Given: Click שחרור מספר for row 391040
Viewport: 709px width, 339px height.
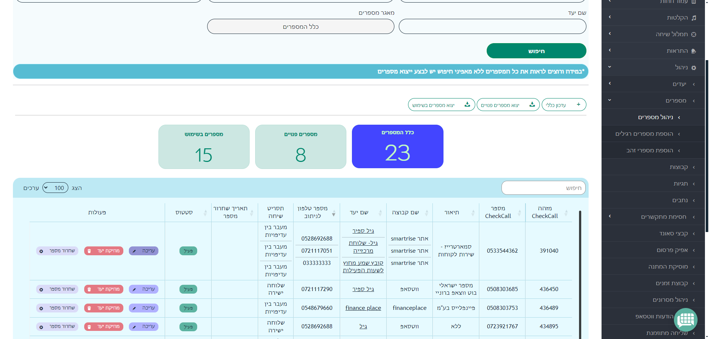Looking at the screenshot, I should [x=57, y=251].
